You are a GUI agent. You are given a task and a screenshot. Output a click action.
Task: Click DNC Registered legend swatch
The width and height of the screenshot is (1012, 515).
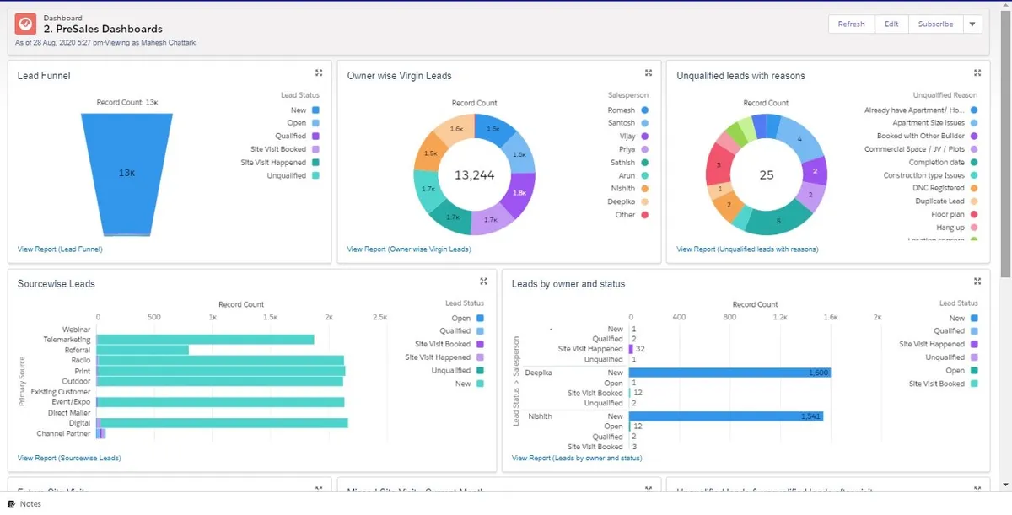[x=974, y=188]
